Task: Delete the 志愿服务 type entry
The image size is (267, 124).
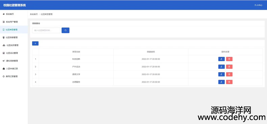Action: point(229,82)
